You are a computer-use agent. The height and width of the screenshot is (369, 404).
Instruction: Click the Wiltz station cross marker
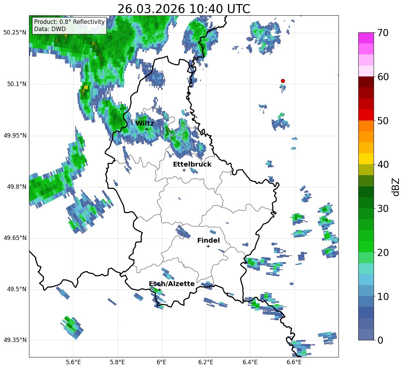click(x=146, y=129)
